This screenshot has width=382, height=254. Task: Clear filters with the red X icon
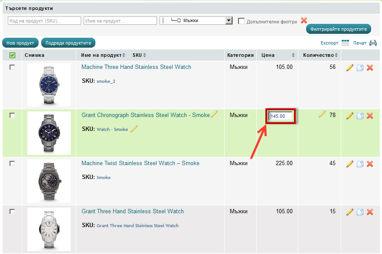coord(304,20)
